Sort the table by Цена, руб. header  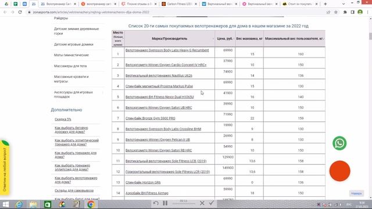[x=225, y=38]
